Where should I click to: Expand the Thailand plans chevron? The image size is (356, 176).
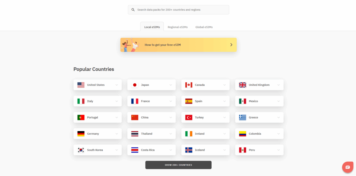click(x=171, y=134)
